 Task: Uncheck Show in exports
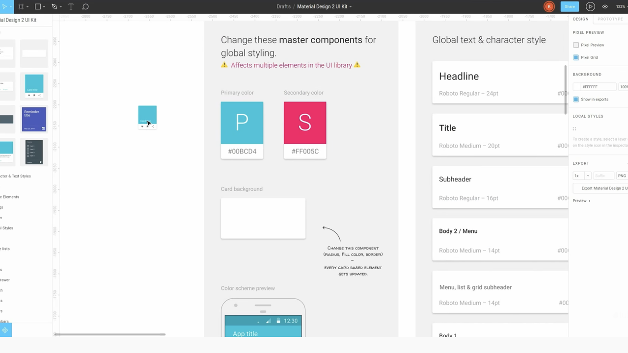tap(576, 99)
